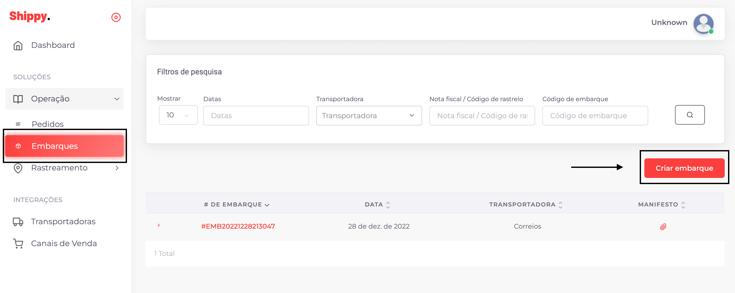735x293 pixels.
Task: Click the magnifier search button
Action: 689,115
